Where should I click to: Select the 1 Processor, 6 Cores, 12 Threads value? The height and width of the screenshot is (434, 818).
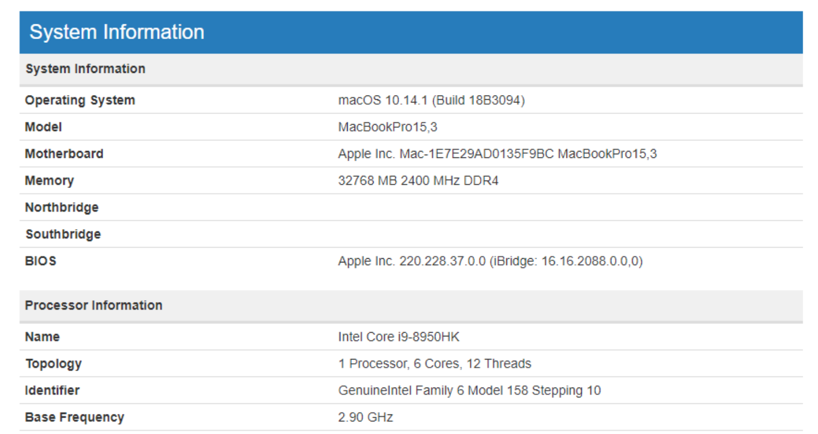pos(434,364)
